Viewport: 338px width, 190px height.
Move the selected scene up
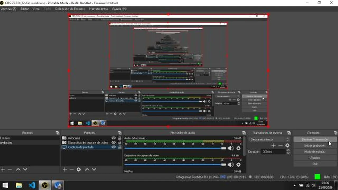18,169
